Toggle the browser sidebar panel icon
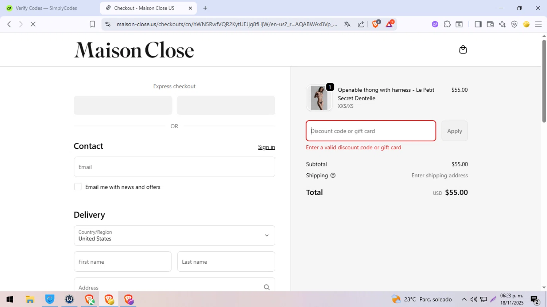The width and height of the screenshot is (547, 307). pyautogui.click(x=478, y=24)
